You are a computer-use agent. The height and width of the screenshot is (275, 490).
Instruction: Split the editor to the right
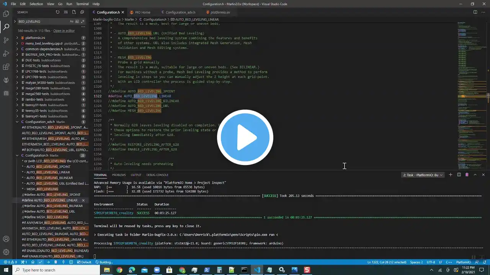475,12
